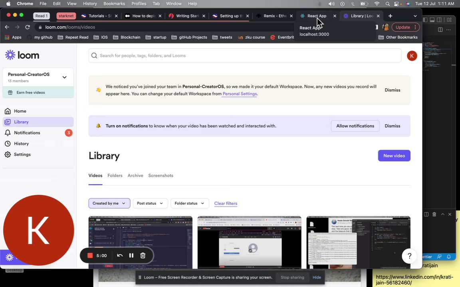Open Notifications in the sidebar
The width and height of the screenshot is (460, 287).
point(38,133)
